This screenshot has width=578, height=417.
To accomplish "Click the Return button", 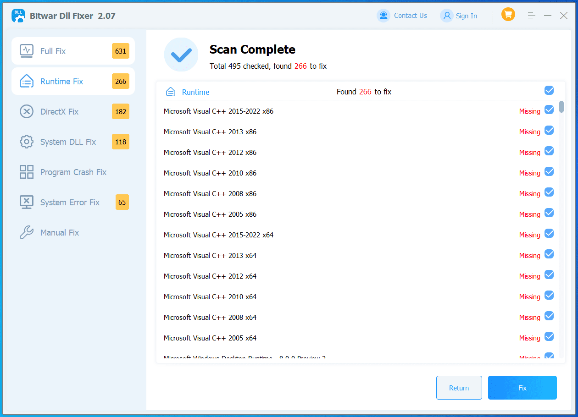I will coord(459,388).
